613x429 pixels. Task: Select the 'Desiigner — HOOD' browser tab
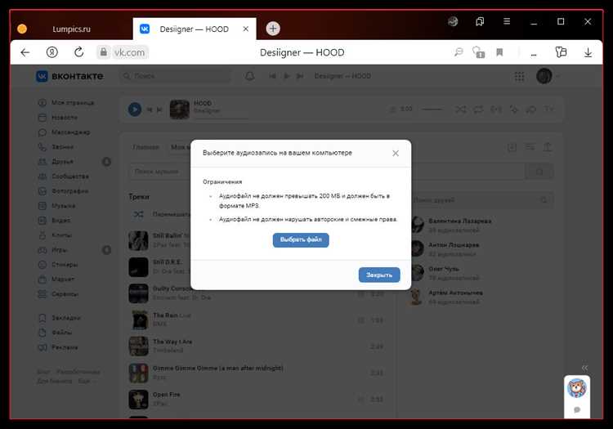194,29
